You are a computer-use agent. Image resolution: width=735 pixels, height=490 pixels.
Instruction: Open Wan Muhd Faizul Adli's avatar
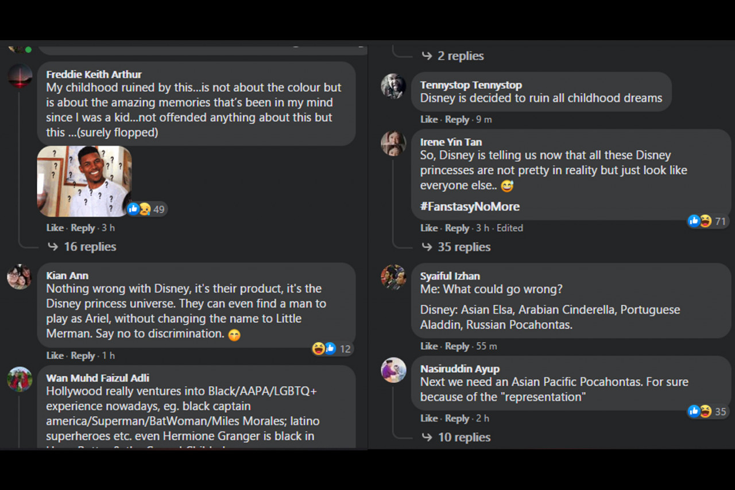coord(19,379)
